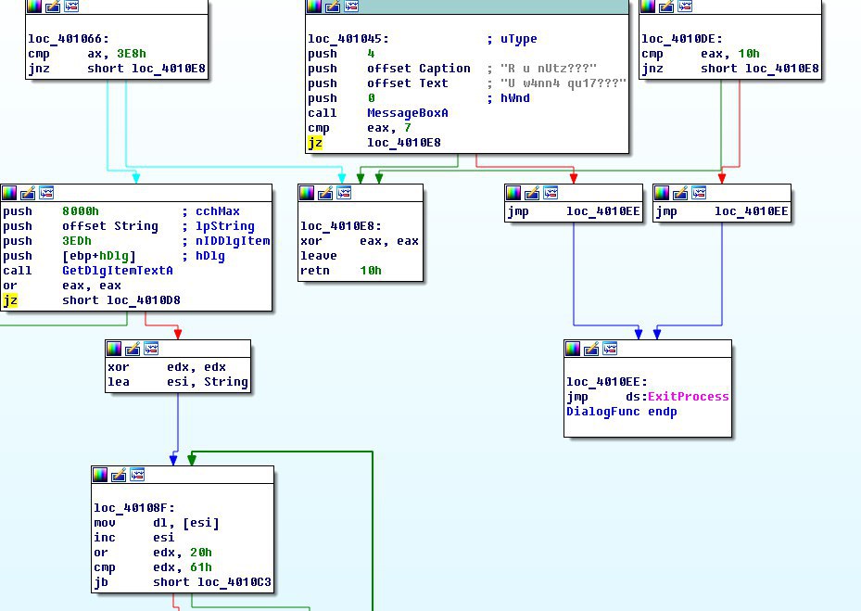Click group-nodes icon on loc_401066 block

tap(71, 6)
